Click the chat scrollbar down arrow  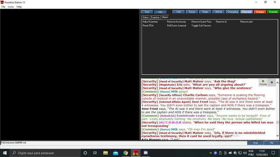[x=277, y=136]
